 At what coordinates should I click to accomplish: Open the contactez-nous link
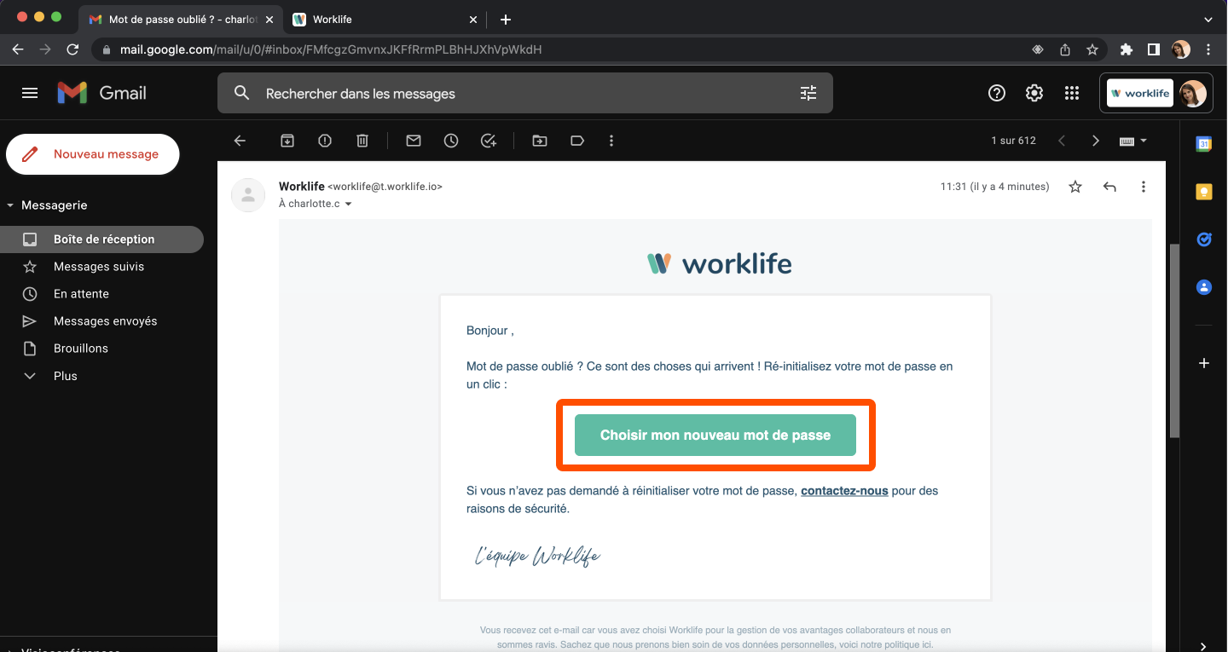(x=844, y=491)
